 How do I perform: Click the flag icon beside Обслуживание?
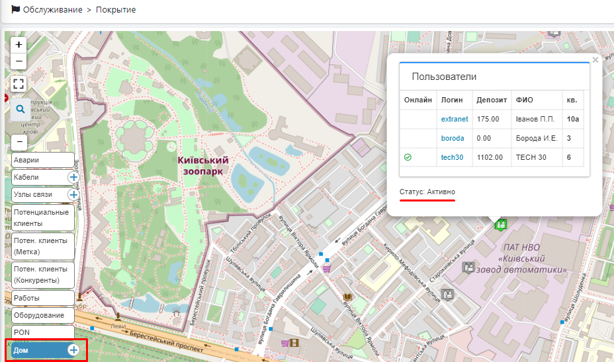[x=15, y=10]
